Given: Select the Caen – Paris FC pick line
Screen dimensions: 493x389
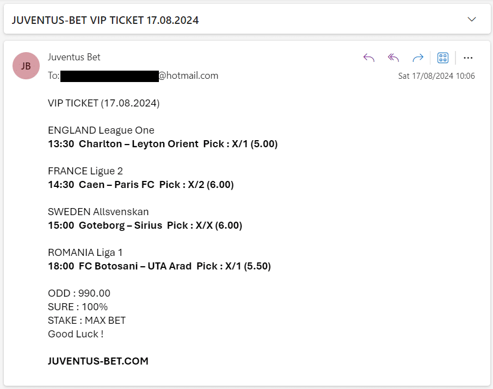Looking at the screenshot, I should tap(141, 185).
